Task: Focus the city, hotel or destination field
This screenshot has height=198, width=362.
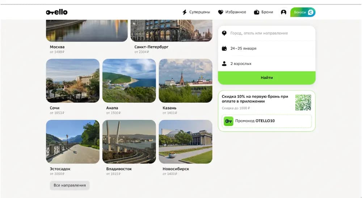Action: [x=267, y=33]
